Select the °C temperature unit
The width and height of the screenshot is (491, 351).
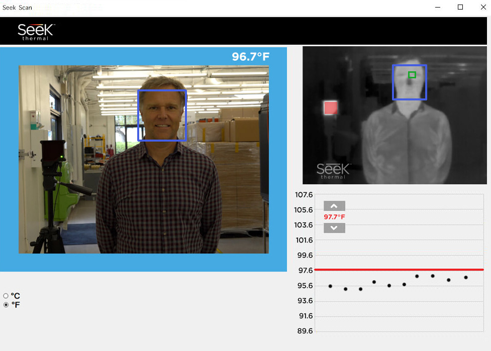coord(6,296)
